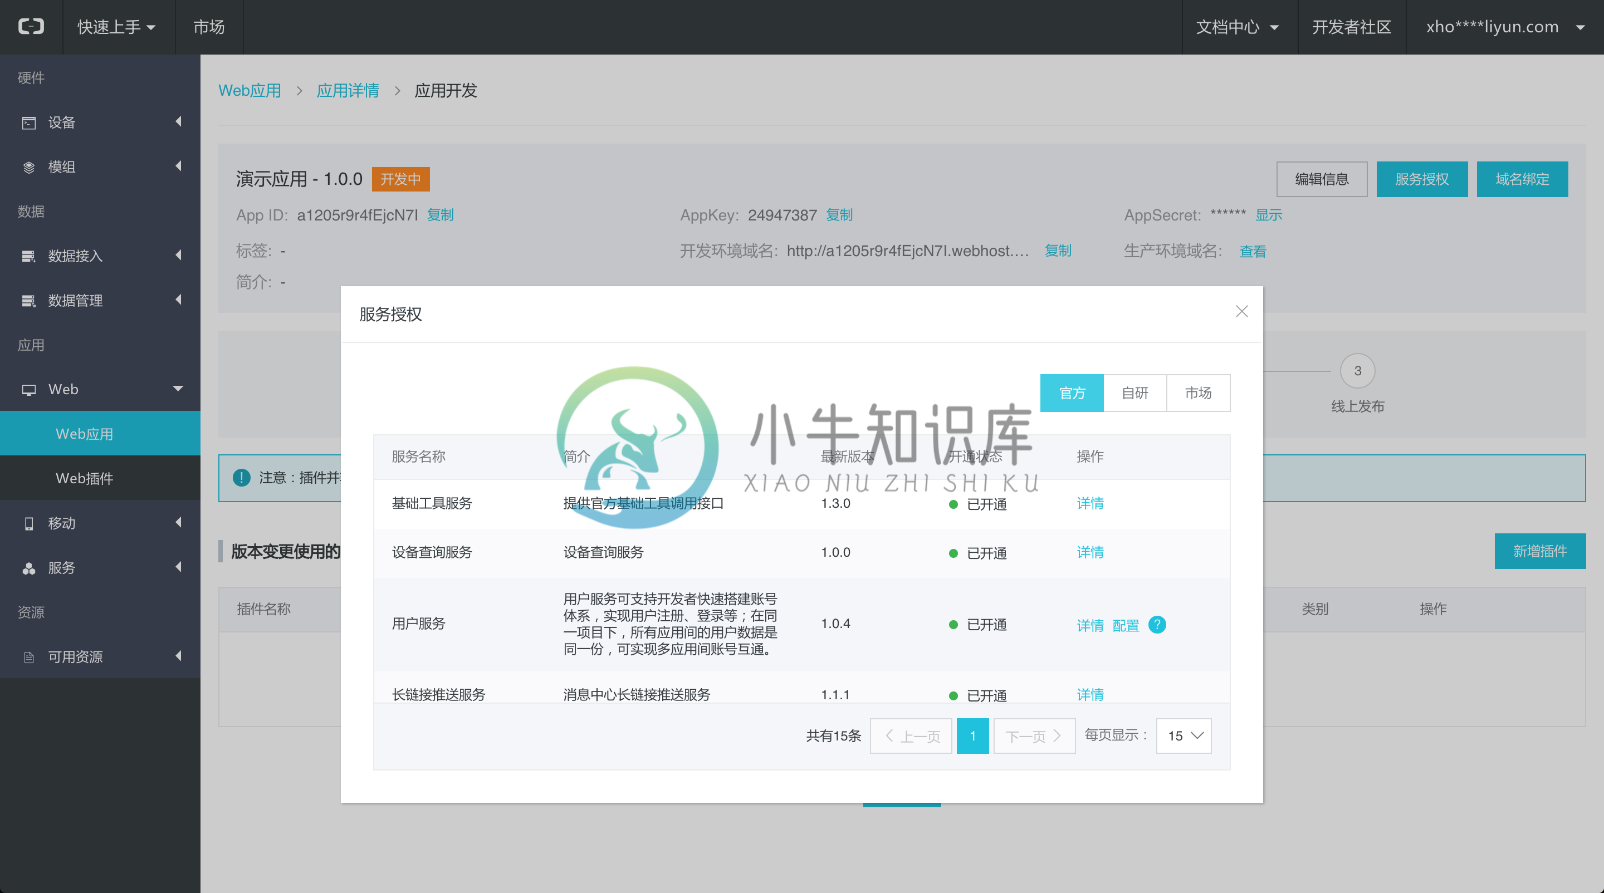Viewport: 1604px width, 893px height.
Task: Open the 文档中心 dropdown menu
Action: tap(1238, 27)
